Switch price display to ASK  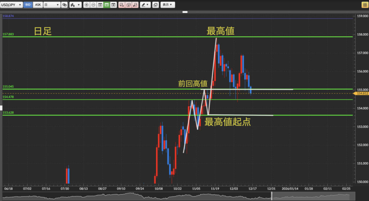pyautogui.click(x=37, y=5)
